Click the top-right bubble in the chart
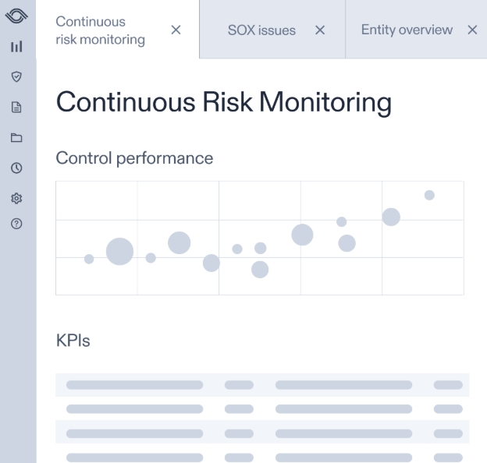 (x=429, y=195)
